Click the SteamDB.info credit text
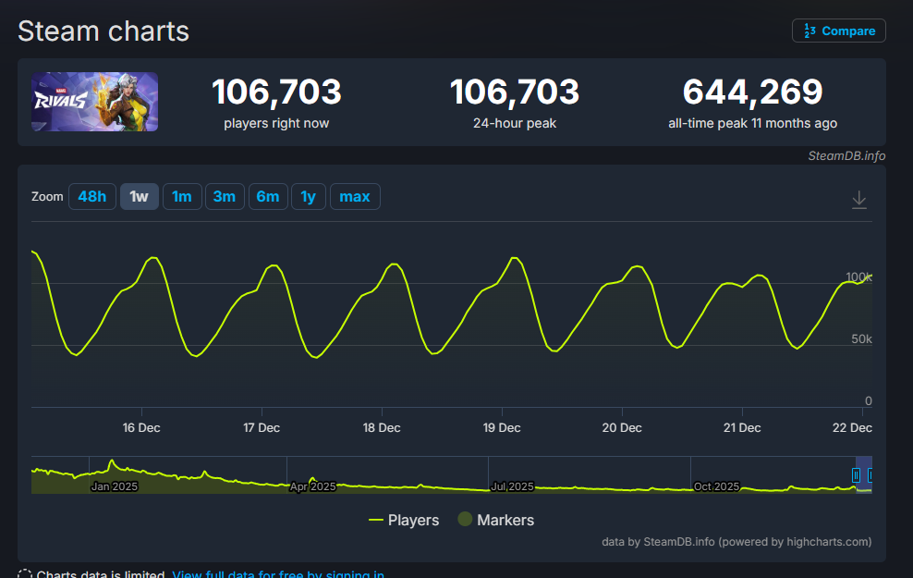 click(x=846, y=155)
